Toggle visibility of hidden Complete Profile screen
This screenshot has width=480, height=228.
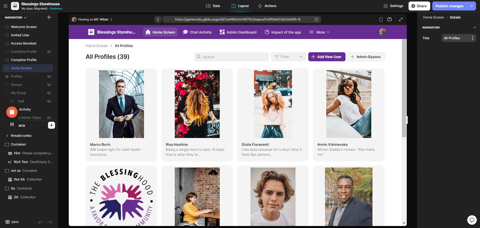pyautogui.click(x=49, y=52)
